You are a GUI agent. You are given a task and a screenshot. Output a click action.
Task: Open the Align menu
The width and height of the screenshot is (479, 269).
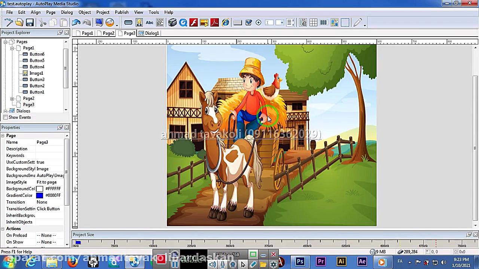[36, 12]
